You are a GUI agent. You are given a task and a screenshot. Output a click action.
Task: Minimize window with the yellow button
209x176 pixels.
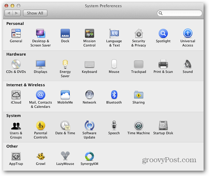point(12,6)
